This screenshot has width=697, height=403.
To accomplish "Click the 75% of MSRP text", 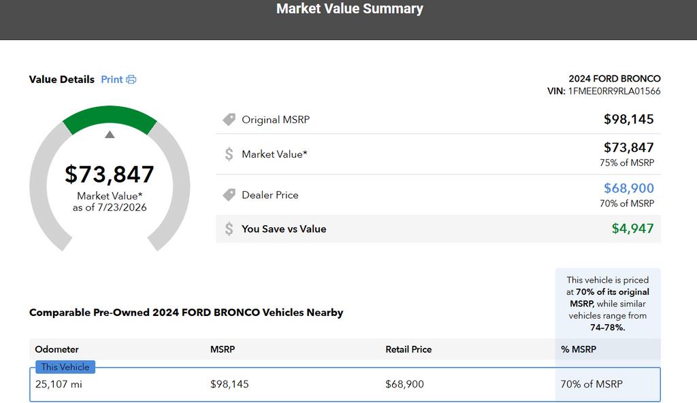I will (x=627, y=163).
